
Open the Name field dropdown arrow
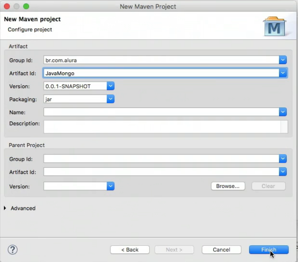283,112
